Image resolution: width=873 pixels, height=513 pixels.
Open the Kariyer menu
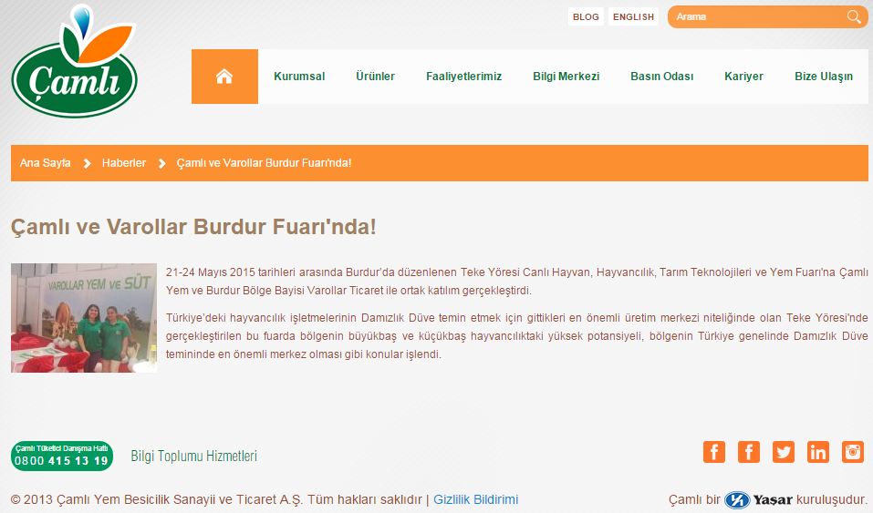[x=743, y=77]
